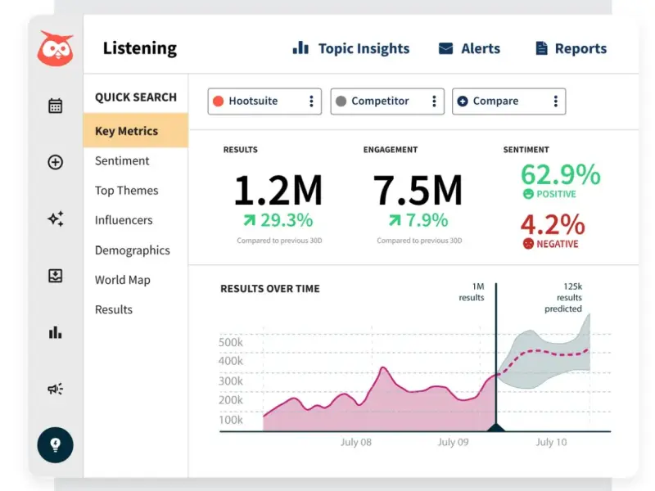Open the inbox download tray icon
Image resolution: width=655 pixels, height=491 pixels.
pos(55,276)
